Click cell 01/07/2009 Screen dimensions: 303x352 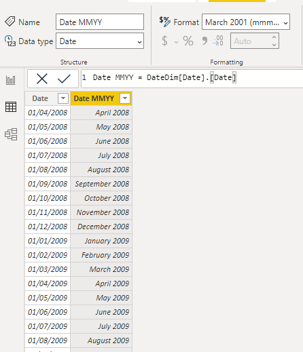pyautogui.click(x=48, y=326)
